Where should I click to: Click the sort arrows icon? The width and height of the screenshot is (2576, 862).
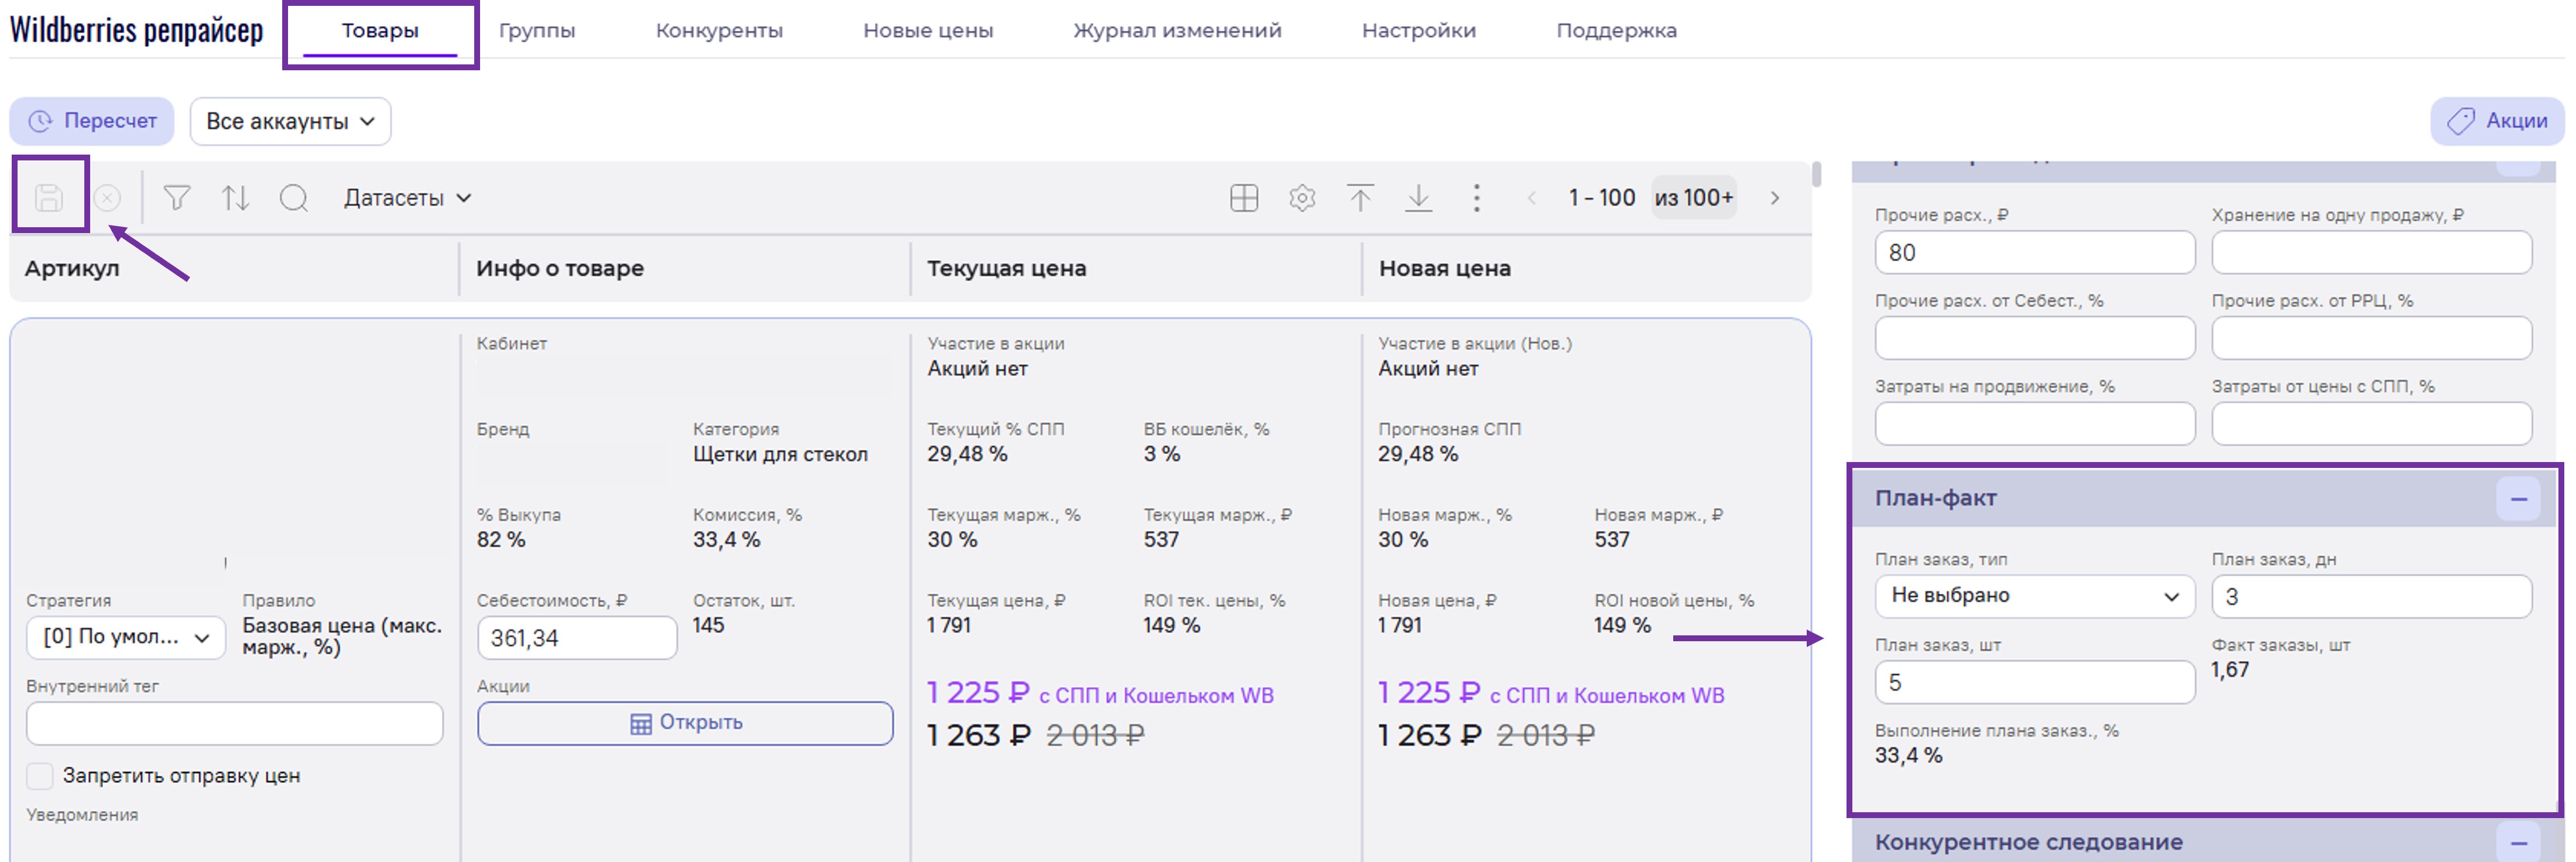tap(236, 198)
